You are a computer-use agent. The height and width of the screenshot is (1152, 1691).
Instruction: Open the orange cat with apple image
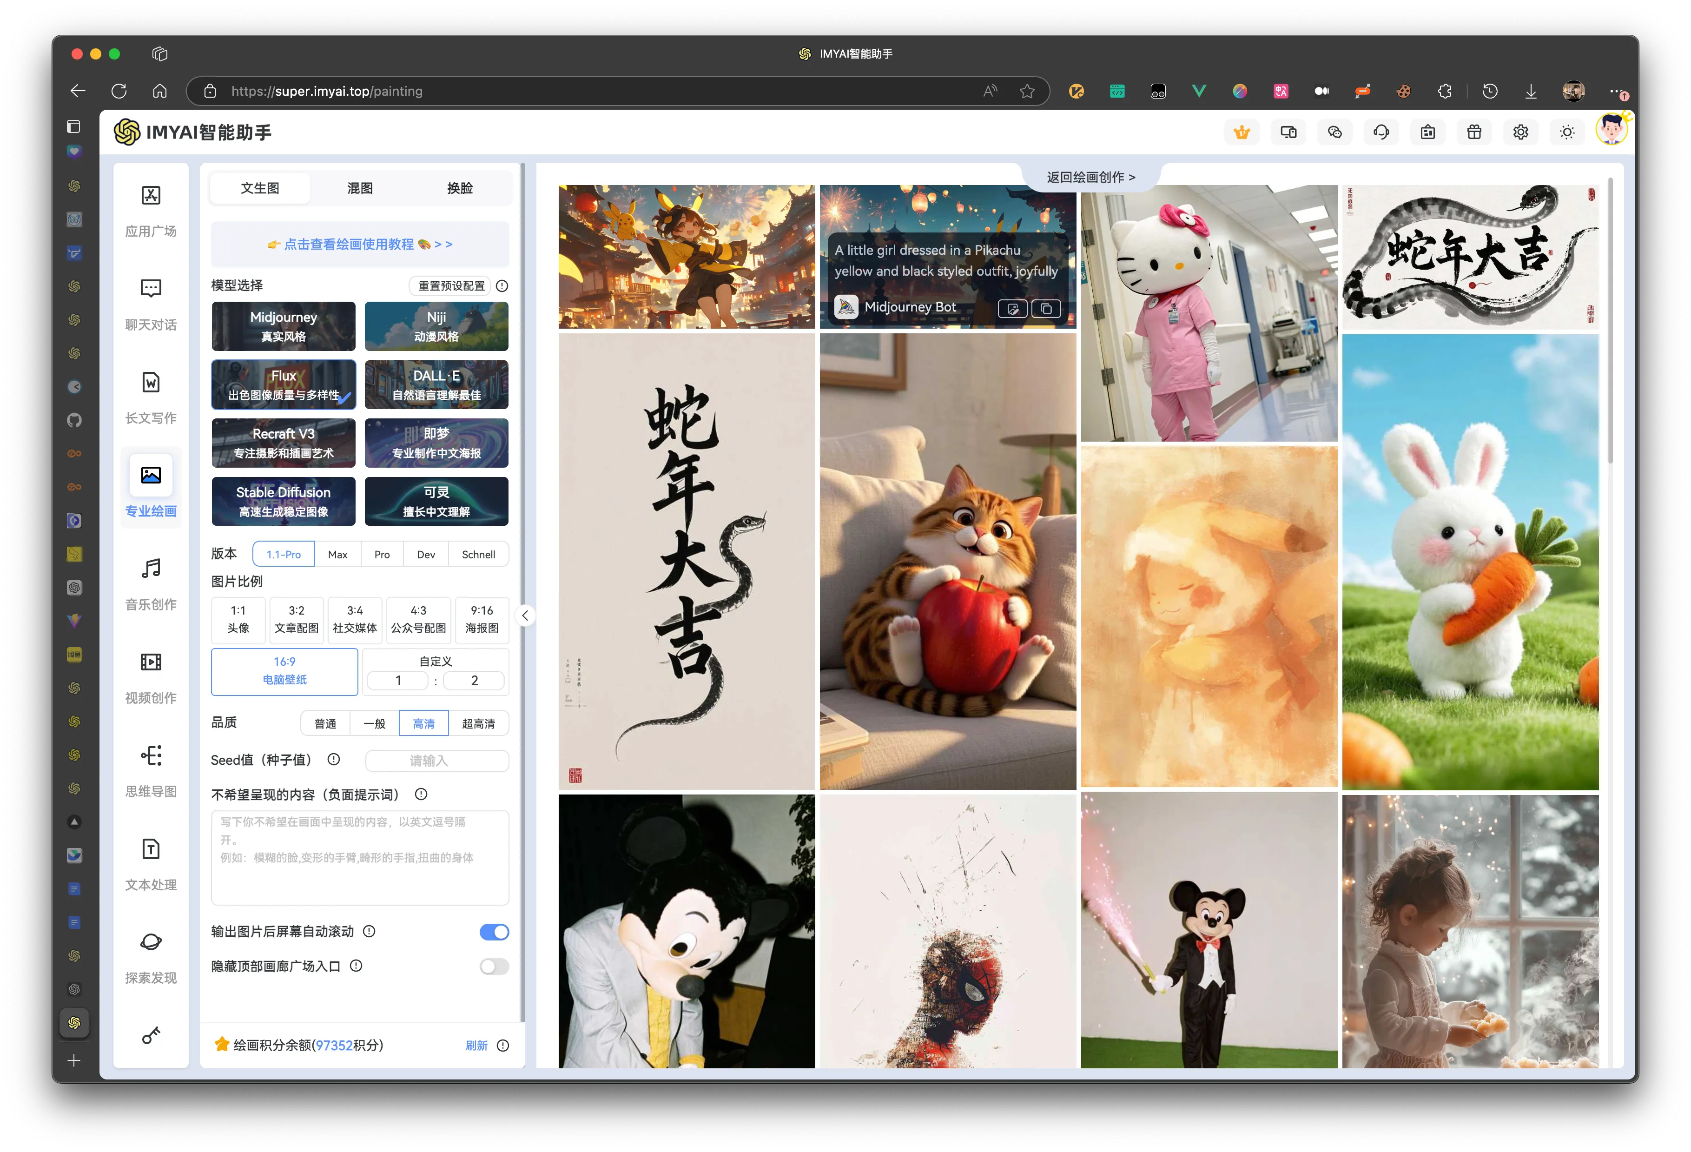(x=947, y=561)
